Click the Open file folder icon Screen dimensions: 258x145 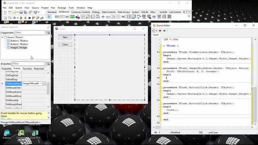click(x=15, y=12)
